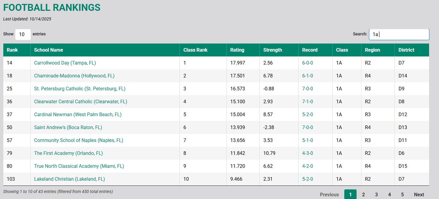Screen dimensions: 439x199
Task: Click the strength value 10.79
Action: click(x=270, y=153)
